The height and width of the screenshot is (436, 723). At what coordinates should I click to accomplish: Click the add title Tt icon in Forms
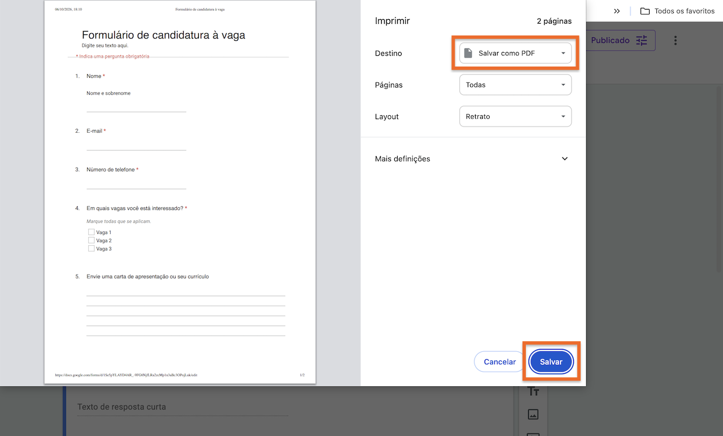(x=533, y=391)
